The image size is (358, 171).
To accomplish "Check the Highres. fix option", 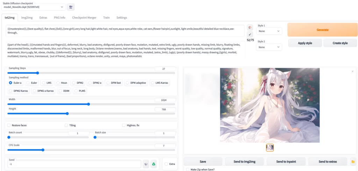I will (x=124, y=125).
